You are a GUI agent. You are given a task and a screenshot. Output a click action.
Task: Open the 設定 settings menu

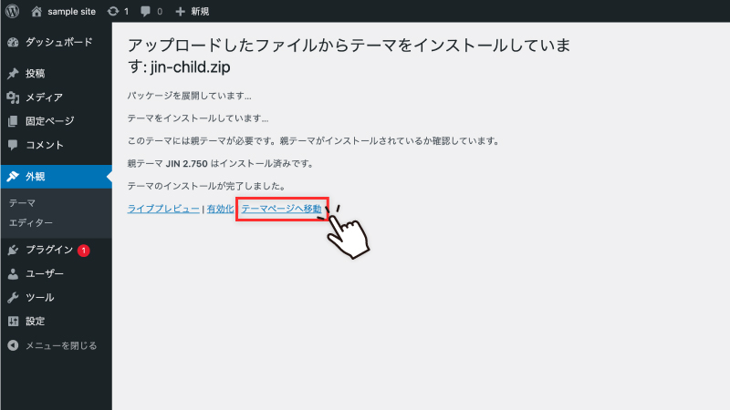56,322
